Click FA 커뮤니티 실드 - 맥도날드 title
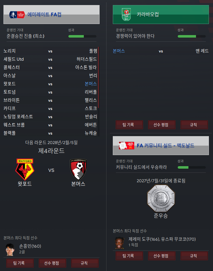 click(x=165, y=146)
